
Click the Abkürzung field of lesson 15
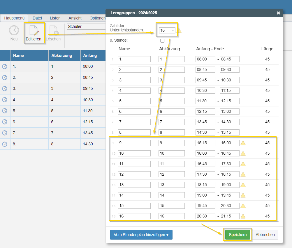[172, 206]
